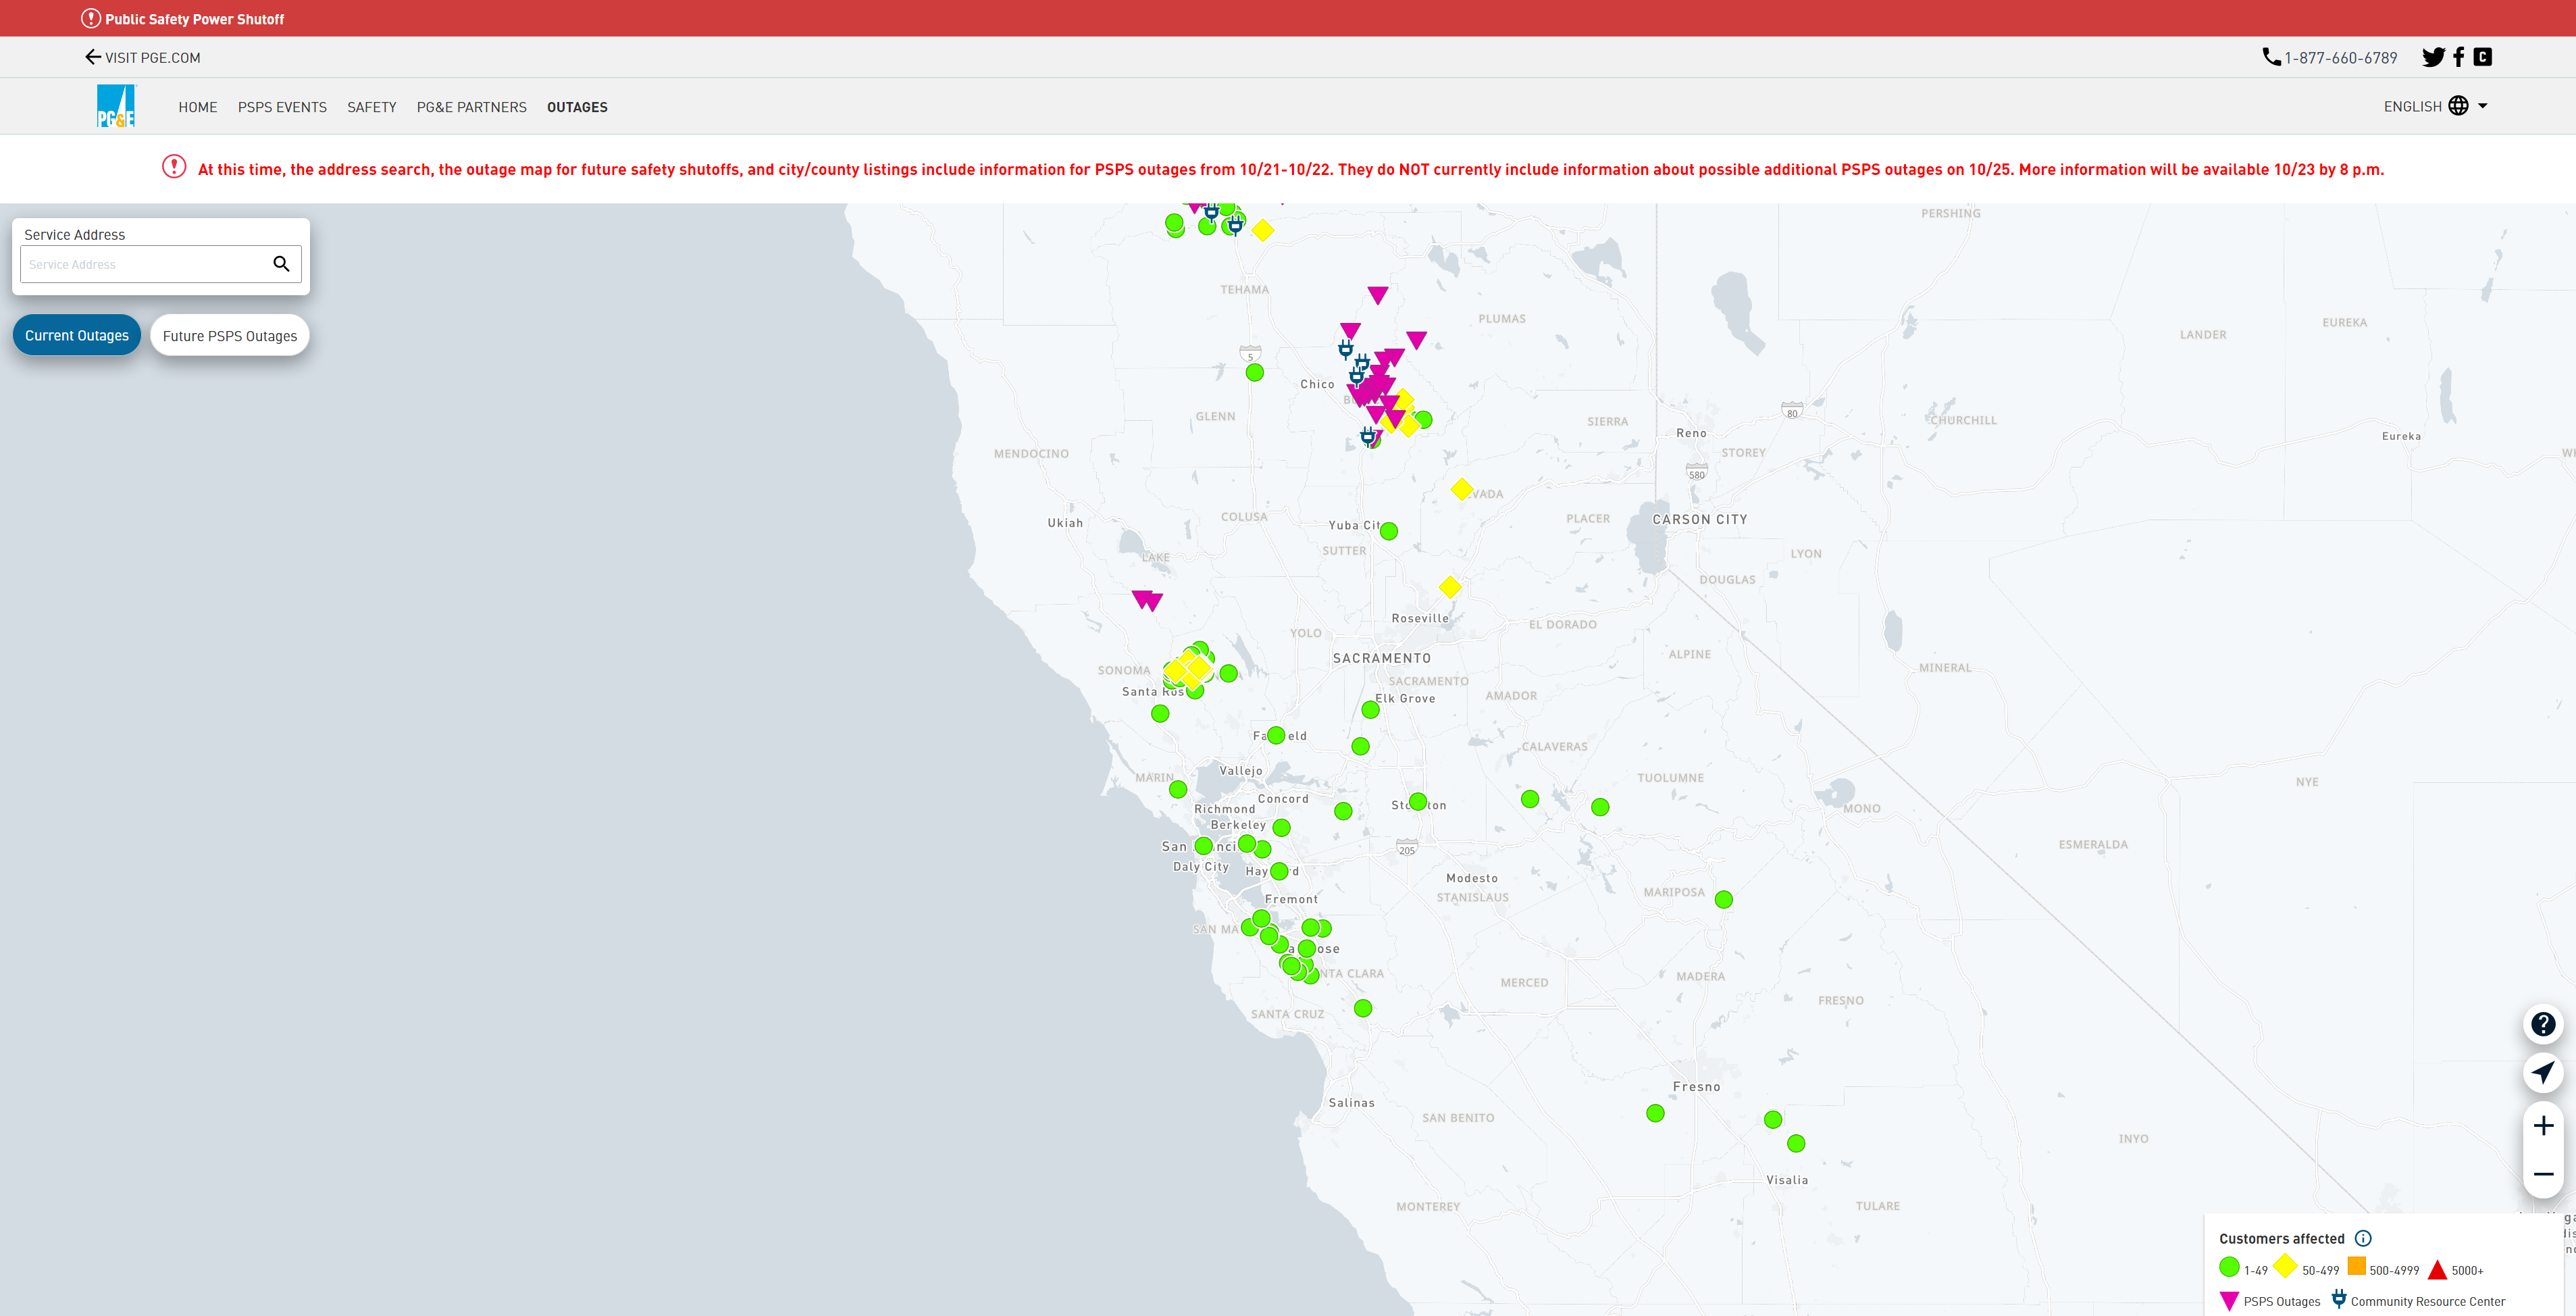
Task: Click the ENGLISH language label
Action: (x=2412, y=106)
